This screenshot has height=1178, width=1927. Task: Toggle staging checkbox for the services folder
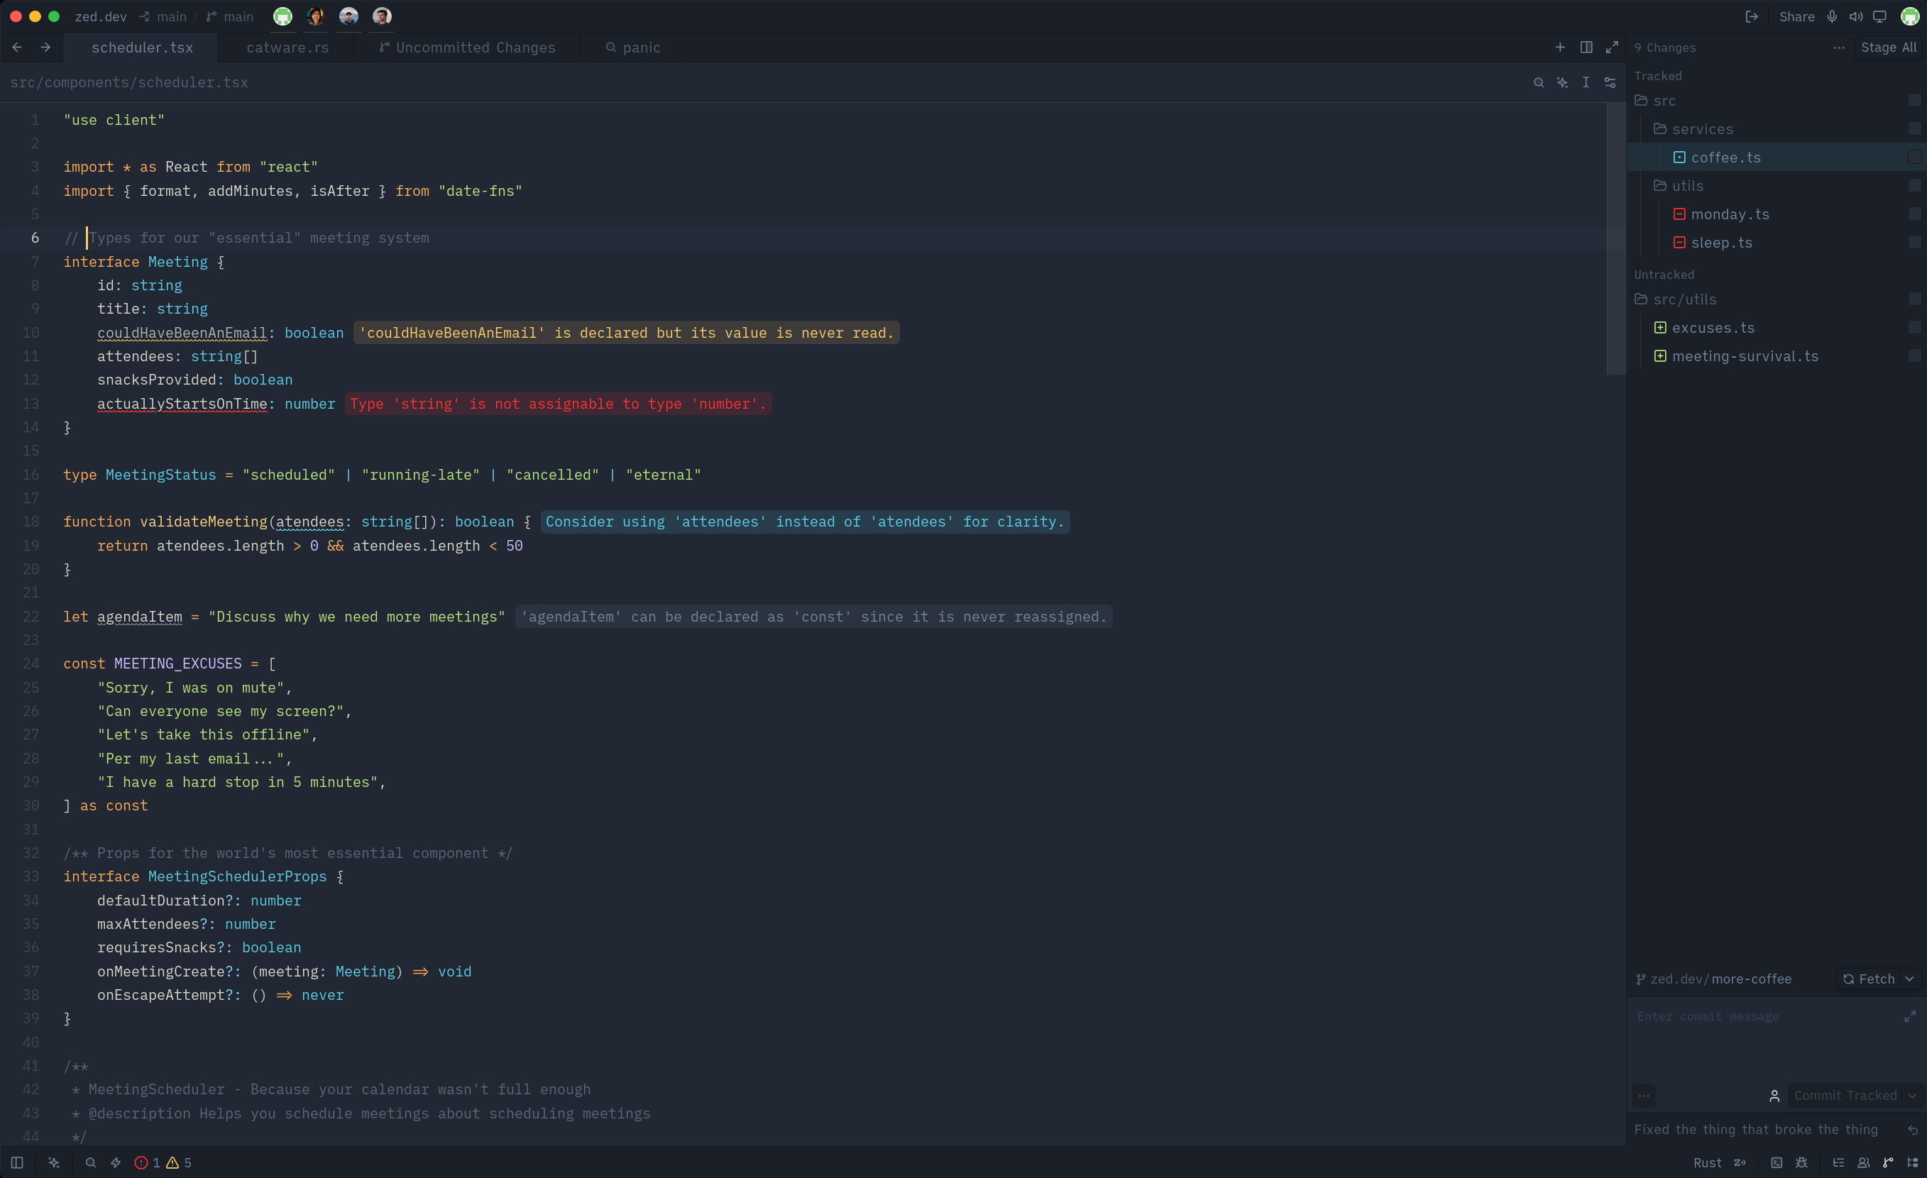pyautogui.click(x=1914, y=129)
